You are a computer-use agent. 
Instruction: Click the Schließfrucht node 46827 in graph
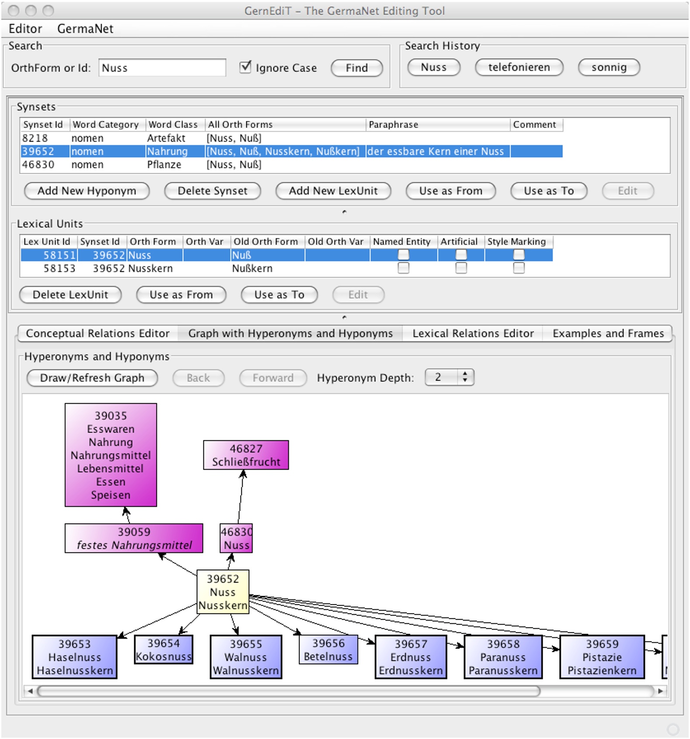[246, 455]
